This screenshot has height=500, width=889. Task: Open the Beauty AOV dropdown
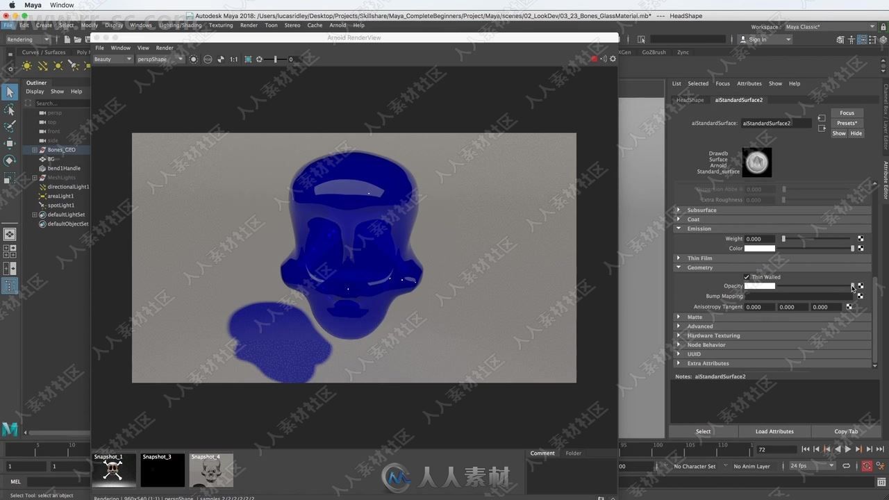[x=113, y=59]
